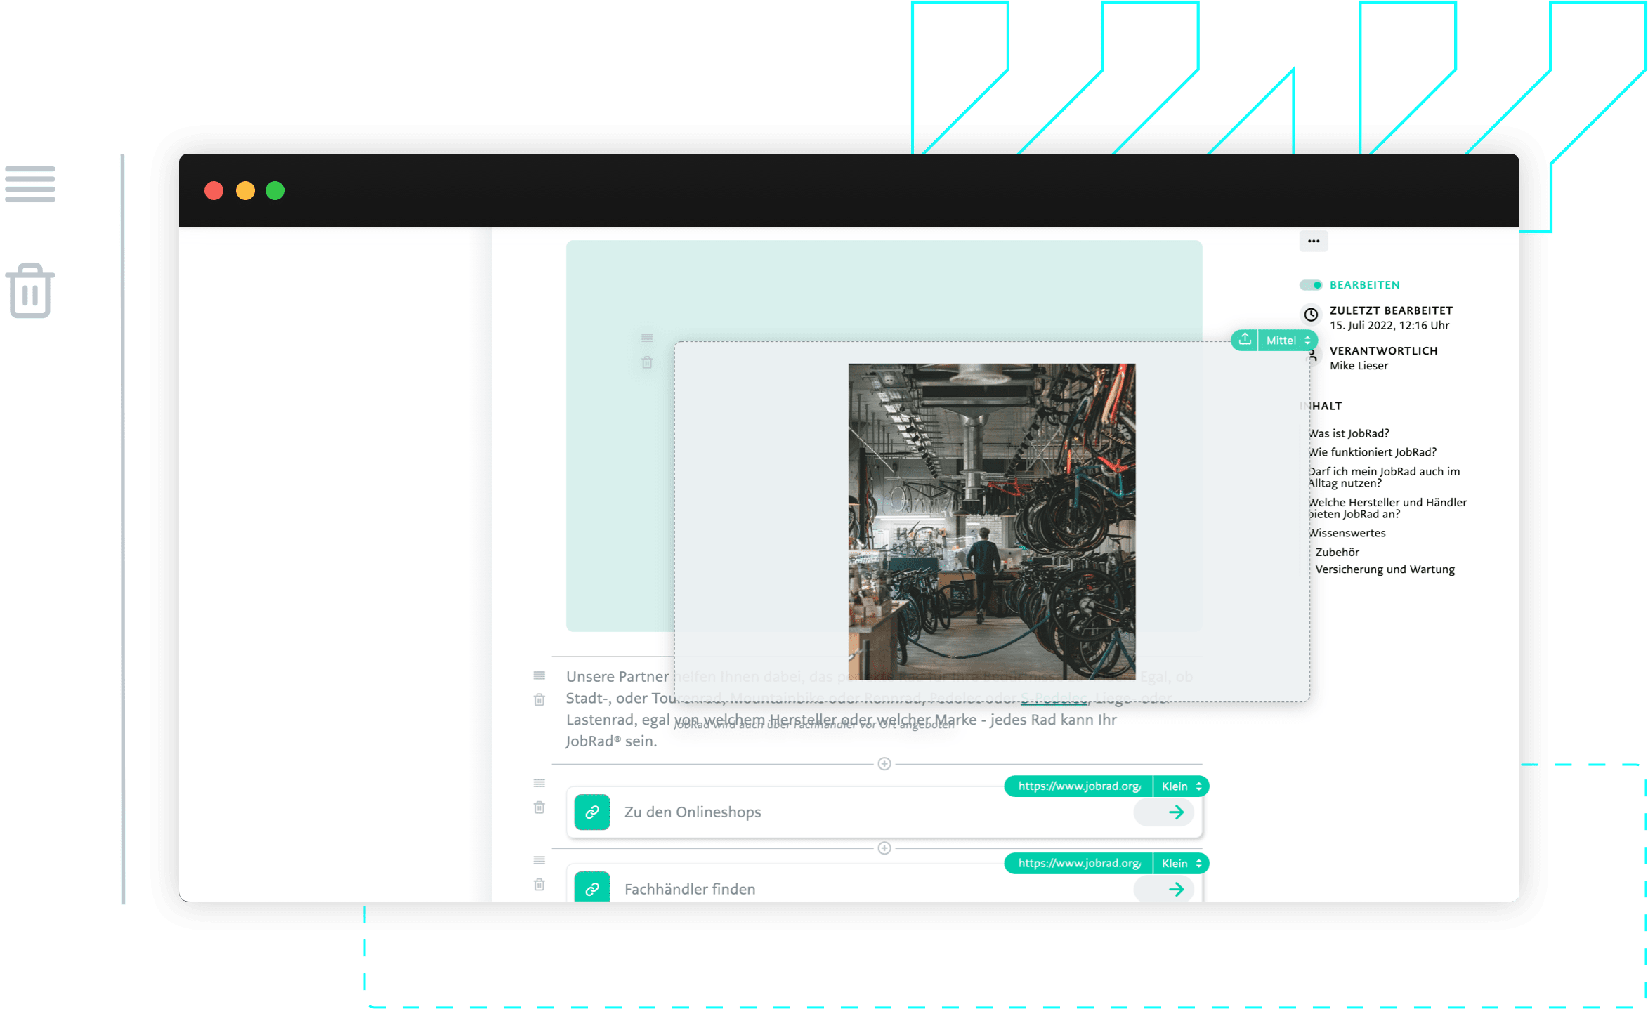Open Klein size dropdown for Zu den Onlineshops
The width and height of the screenshot is (1648, 1009).
tap(1181, 786)
